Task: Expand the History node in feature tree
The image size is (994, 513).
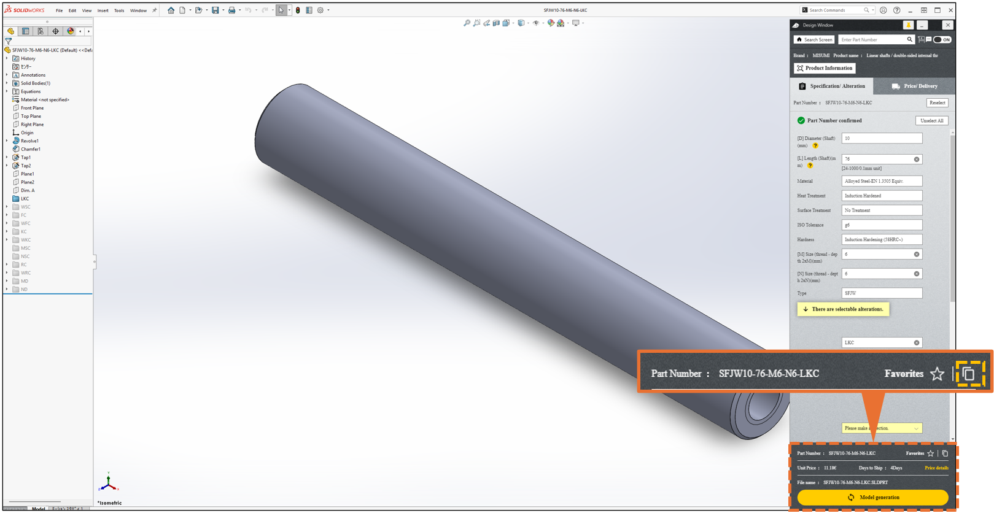Action: point(7,59)
